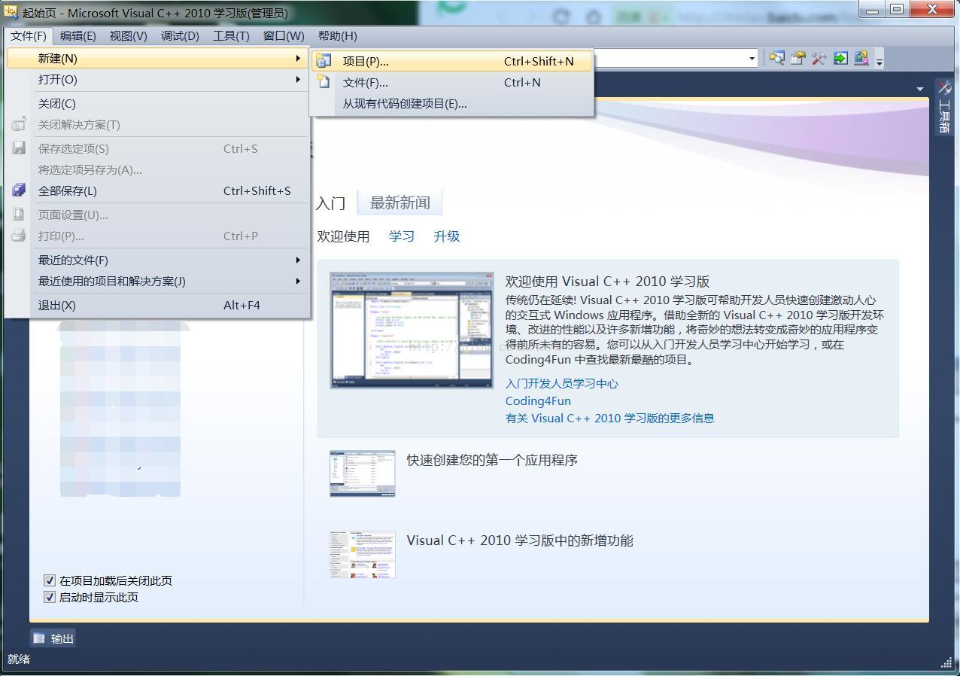Expand the 打开(O) submenu arrow
The width and height of the screenshot is (960, 676).
[298, 79]
